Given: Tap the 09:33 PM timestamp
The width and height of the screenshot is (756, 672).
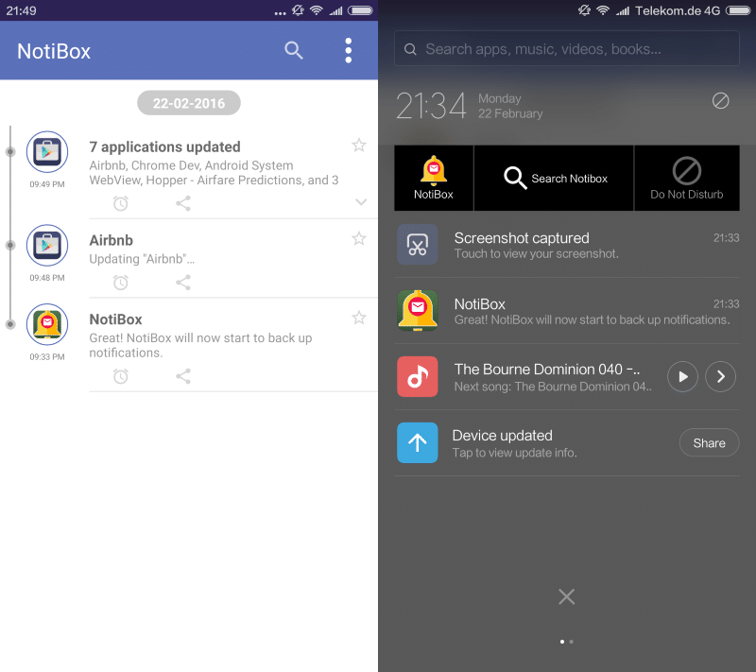Looking at the screenshot, I should 46,356.
